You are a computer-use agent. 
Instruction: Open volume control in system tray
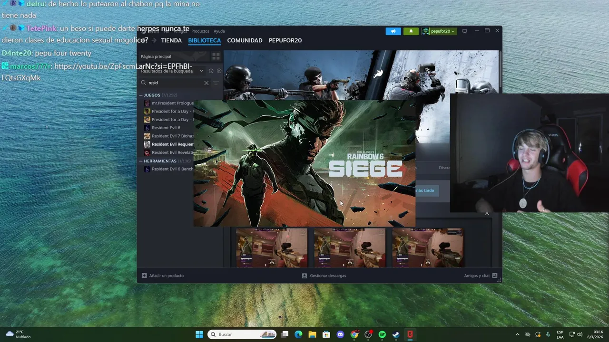click(x=580, y=334)
